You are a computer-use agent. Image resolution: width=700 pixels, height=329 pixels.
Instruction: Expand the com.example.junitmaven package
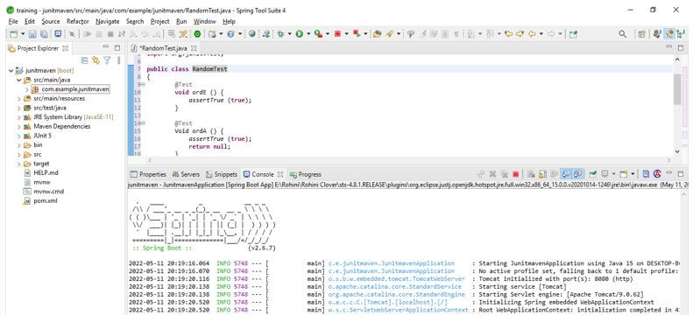27,89
